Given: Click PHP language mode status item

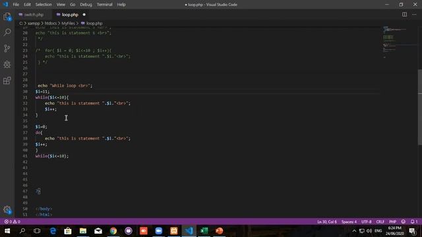Looking at the screenshot, I should tap(393, 222).
